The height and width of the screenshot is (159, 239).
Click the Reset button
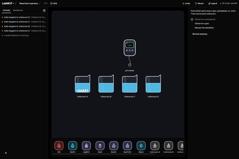(x=199, y=3)
